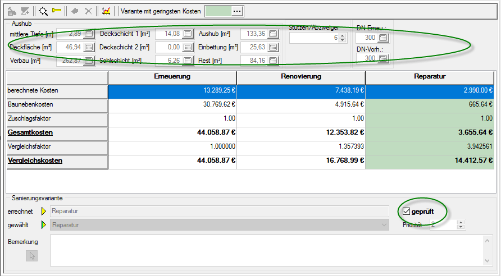Increase Stutzen/Abzweiger count with up arrow
This screenshot has width=501, height=276.
[343, 35]
